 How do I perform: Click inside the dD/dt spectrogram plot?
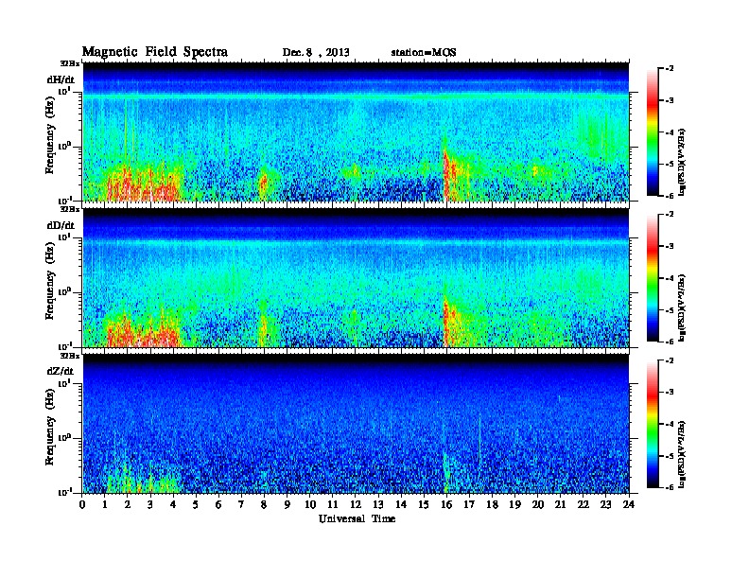pyautogui.click(x=356, y=277)
